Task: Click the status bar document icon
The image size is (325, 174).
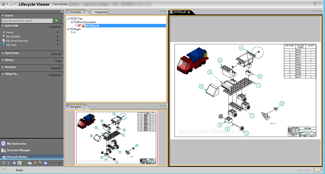Action: click(4, 170)
